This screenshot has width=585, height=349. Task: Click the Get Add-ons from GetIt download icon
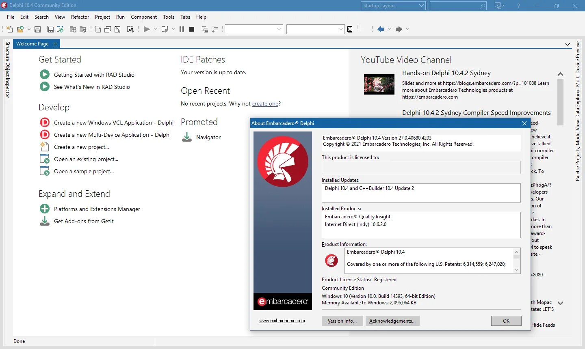(45, 221)
